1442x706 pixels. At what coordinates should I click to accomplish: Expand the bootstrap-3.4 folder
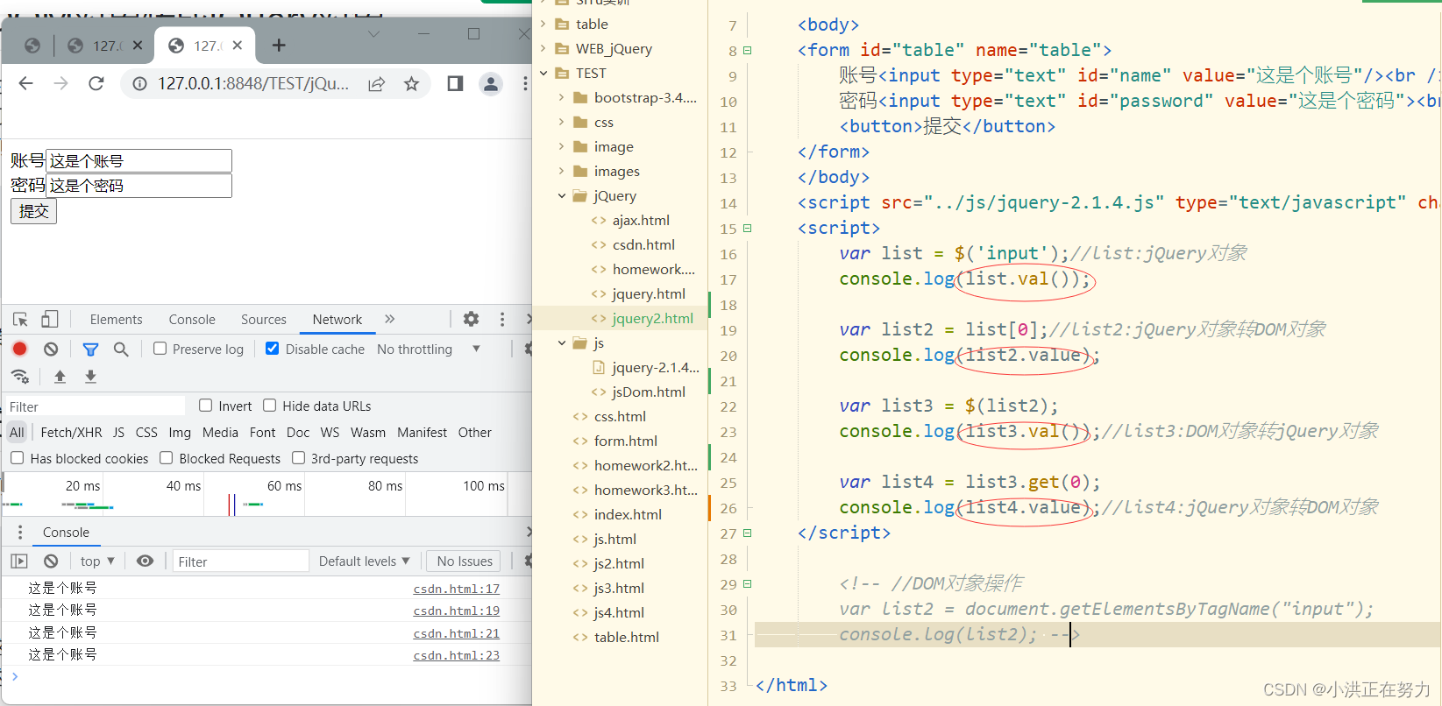(x=562, y=97)
